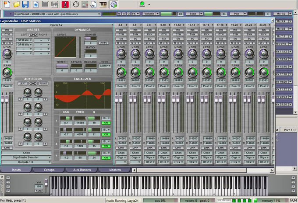Screen dimensions: 298x203
Task: Click the waveform document icon in toolbar
Action: [36, 4]
